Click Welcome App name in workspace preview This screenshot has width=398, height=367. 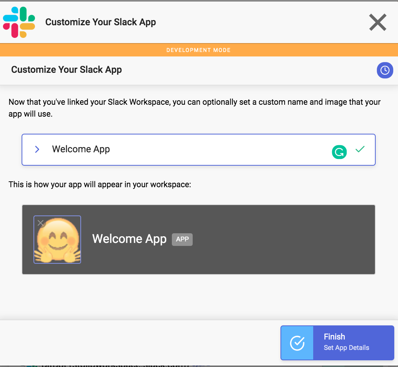[x=129, y=239]
